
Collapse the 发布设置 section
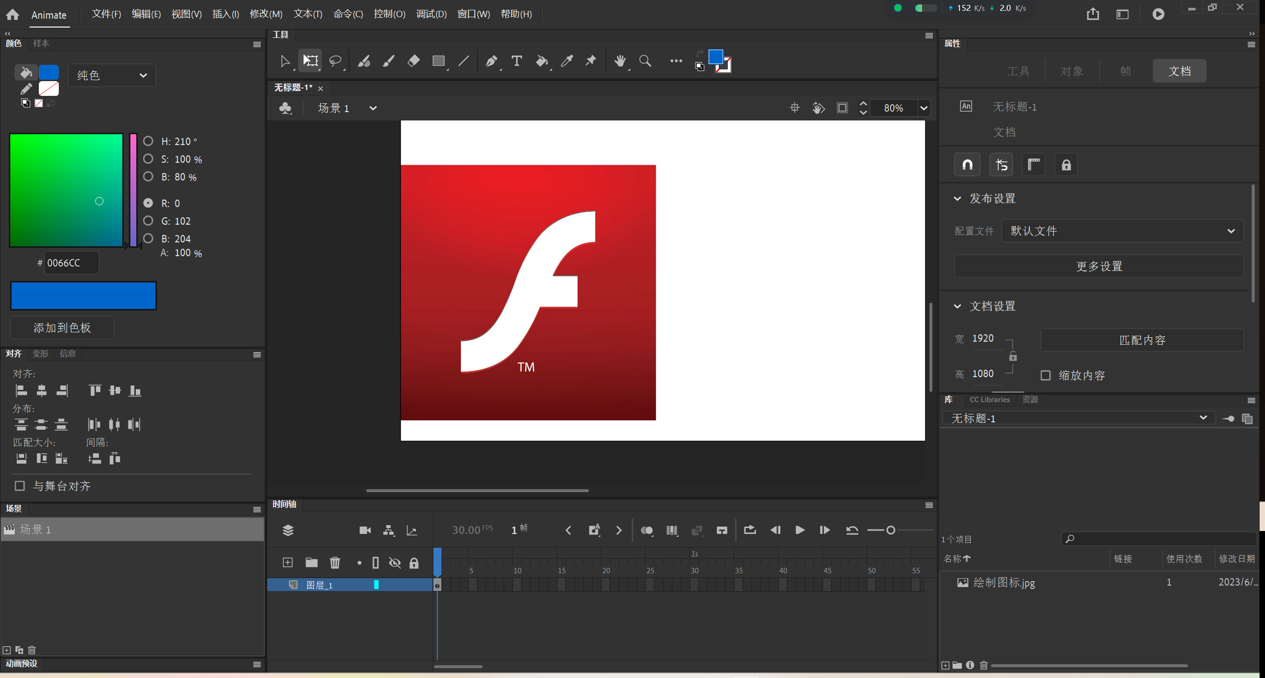tap(957, 199)
